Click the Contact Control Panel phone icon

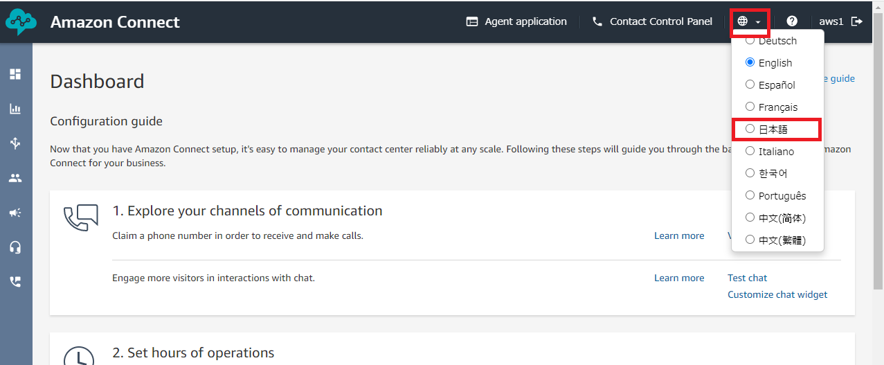point(597,21)
